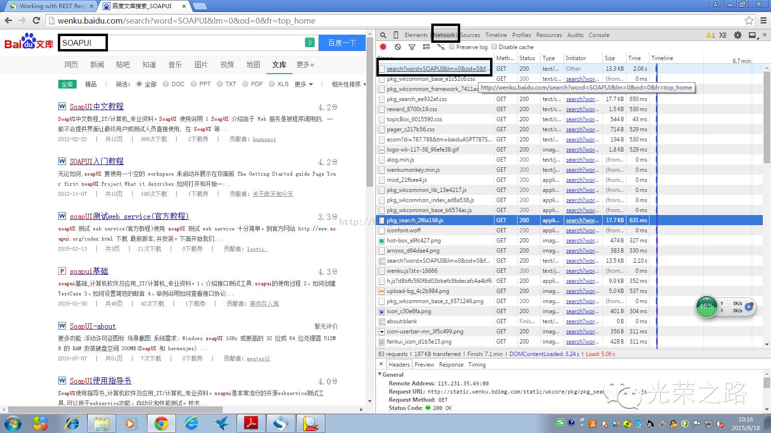Open the Timing tab
This screenshot has height=433, width=771.
coord(477,365)
